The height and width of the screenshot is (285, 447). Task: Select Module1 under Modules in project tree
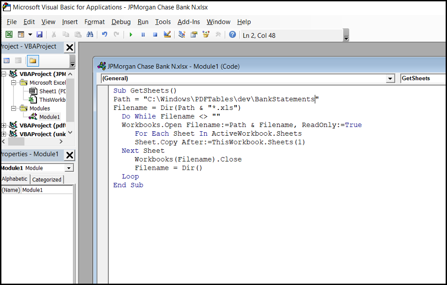(x=49, y=115)
